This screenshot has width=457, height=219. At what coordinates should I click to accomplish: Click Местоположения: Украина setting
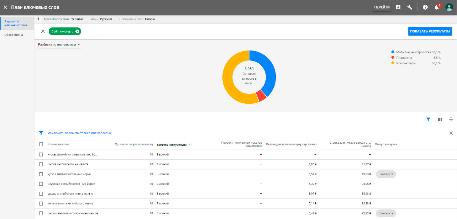click(64, 19)
